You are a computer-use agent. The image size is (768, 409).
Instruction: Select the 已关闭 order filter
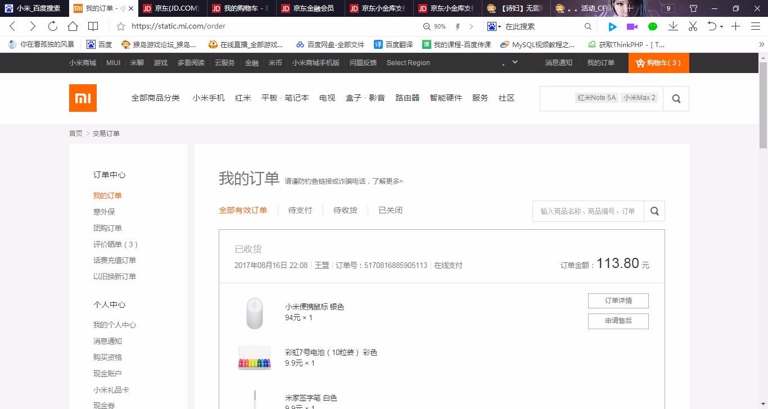pos(390,210)
